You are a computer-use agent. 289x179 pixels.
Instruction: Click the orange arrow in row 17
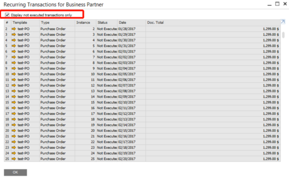point(14,114)
